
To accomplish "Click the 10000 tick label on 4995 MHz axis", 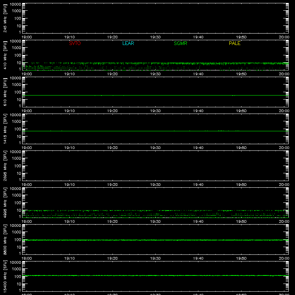I will point(15,189).
